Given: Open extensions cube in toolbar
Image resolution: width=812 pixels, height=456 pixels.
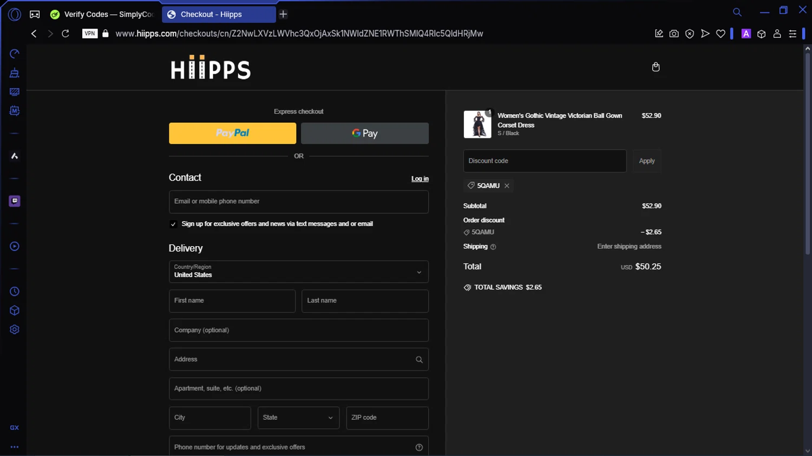Looking at the screenshot, I should pyautogui.click(x=762, y=34).
